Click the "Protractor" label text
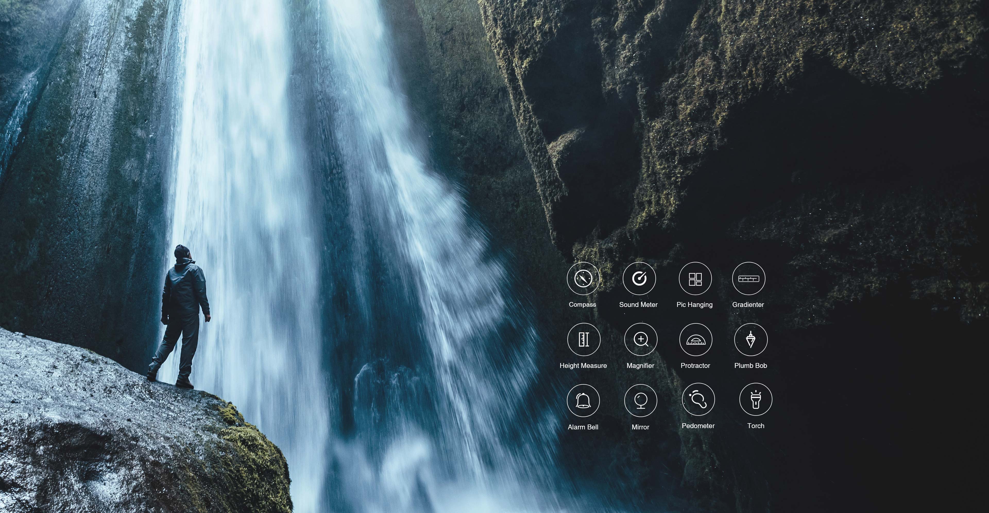Screen dimensions: 989x513 [695, 365]
